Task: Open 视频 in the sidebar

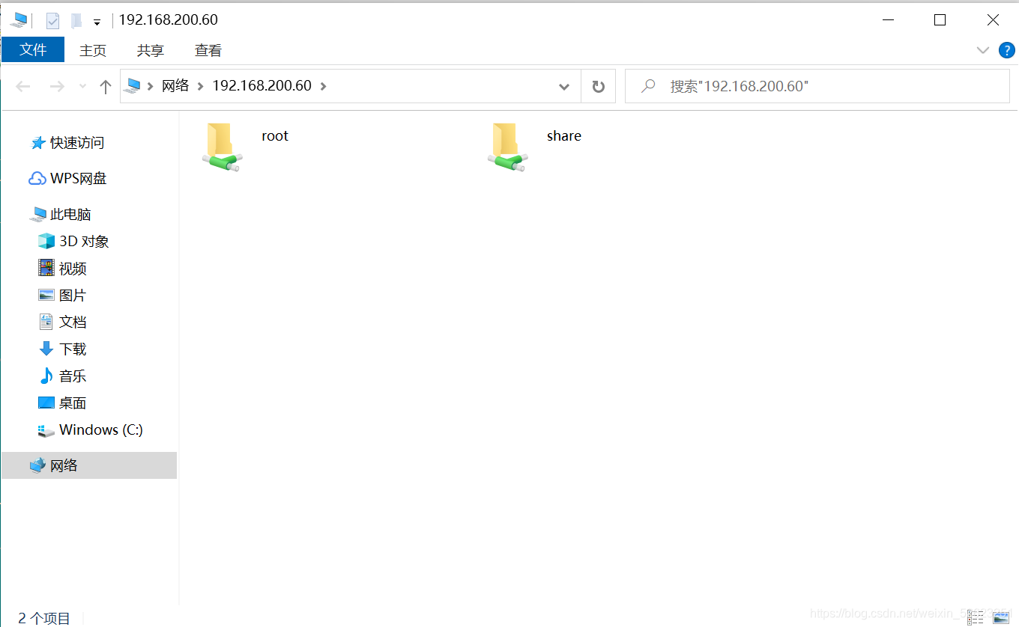Action: (73, 269)
